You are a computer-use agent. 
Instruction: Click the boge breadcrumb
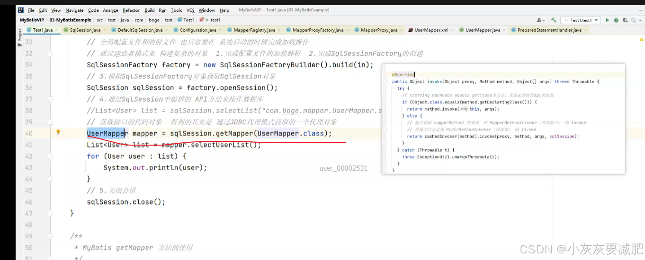tap(154, 20)
